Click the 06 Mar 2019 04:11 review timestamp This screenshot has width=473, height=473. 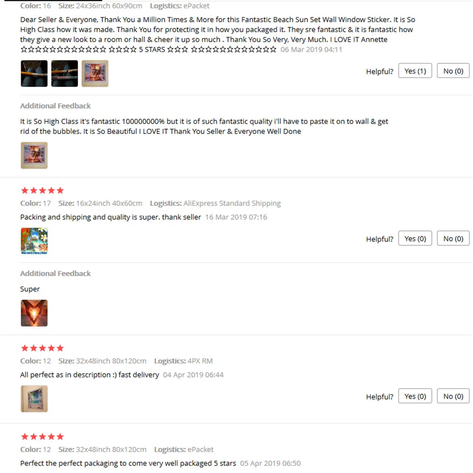311,50
